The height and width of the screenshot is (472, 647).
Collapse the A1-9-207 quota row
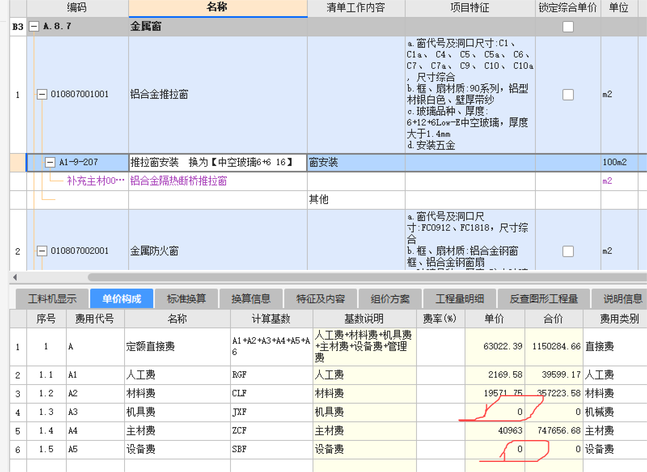[x=50, y=162]
